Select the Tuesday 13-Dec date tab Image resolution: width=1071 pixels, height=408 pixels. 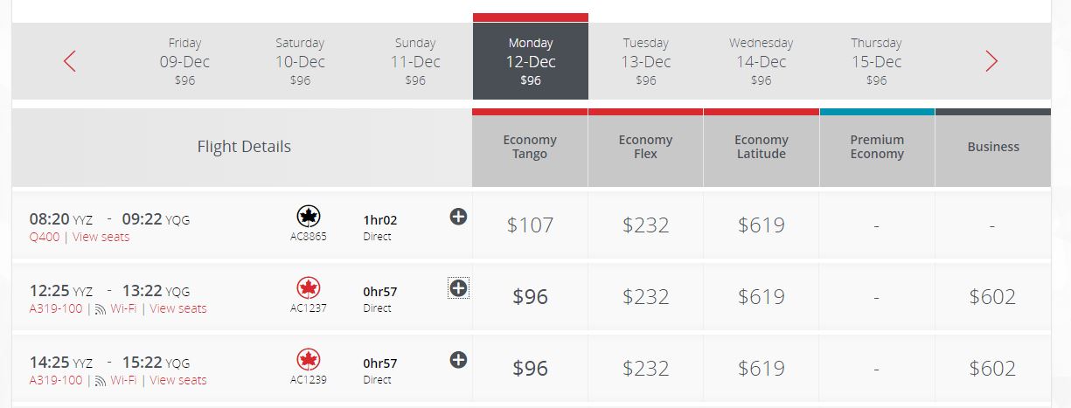click(x=646, y=61)
